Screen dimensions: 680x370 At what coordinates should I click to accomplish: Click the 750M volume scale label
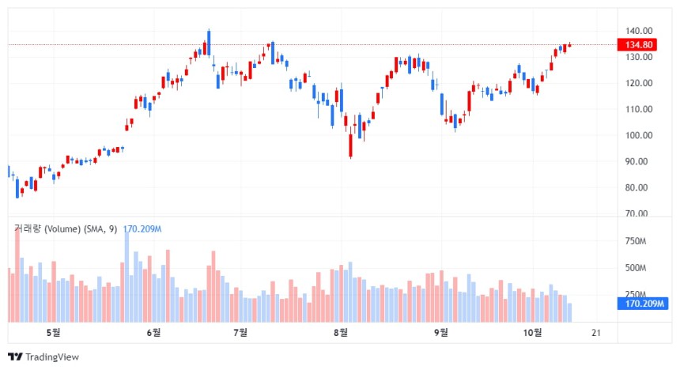tap(636, 241)
